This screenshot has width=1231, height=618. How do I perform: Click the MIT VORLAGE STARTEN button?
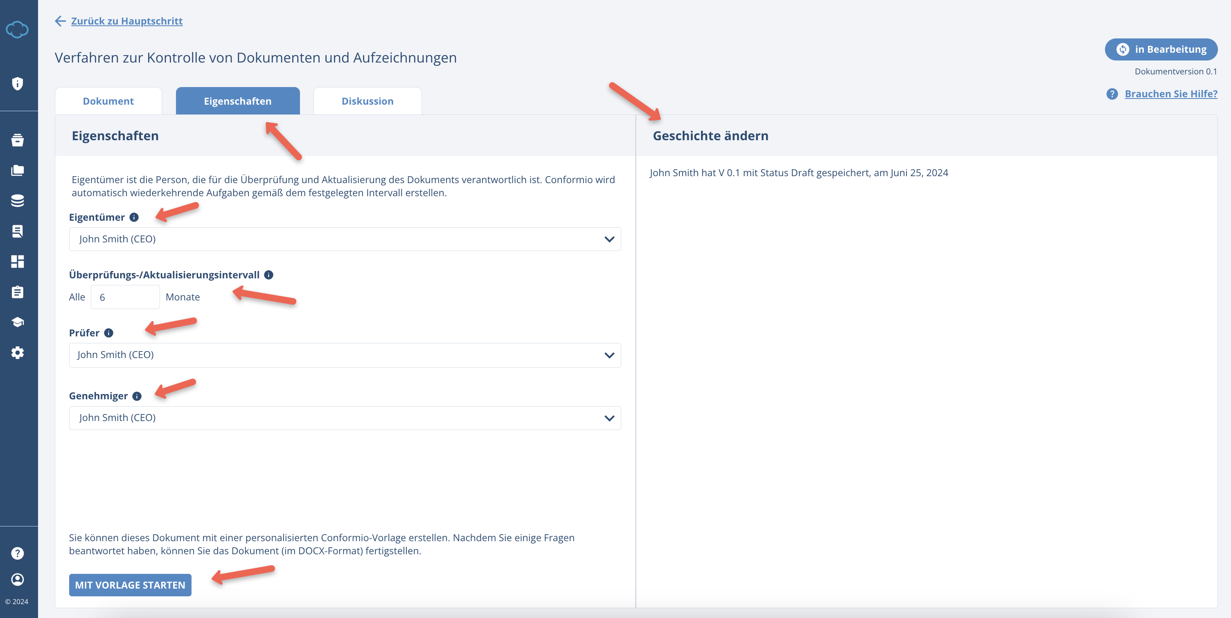(130, 584)
